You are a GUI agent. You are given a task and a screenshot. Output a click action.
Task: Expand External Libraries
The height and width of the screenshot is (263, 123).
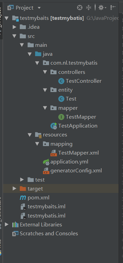point(7,224)
